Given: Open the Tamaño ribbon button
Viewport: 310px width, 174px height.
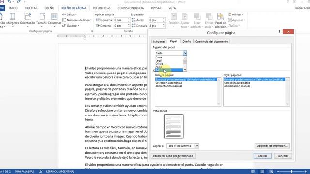Looking at the screenshot, I should point(42,20).
